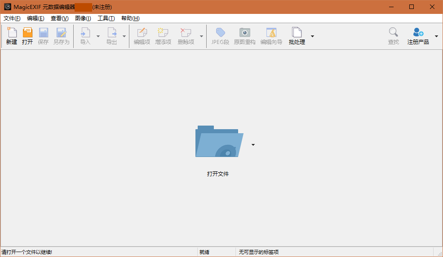Open the 编辑(E) menu
This screenshot has width=443, height=257.
click(35, 18)
